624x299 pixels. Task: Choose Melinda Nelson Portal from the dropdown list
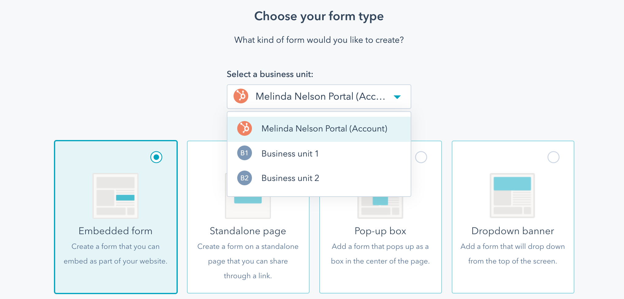324,128
